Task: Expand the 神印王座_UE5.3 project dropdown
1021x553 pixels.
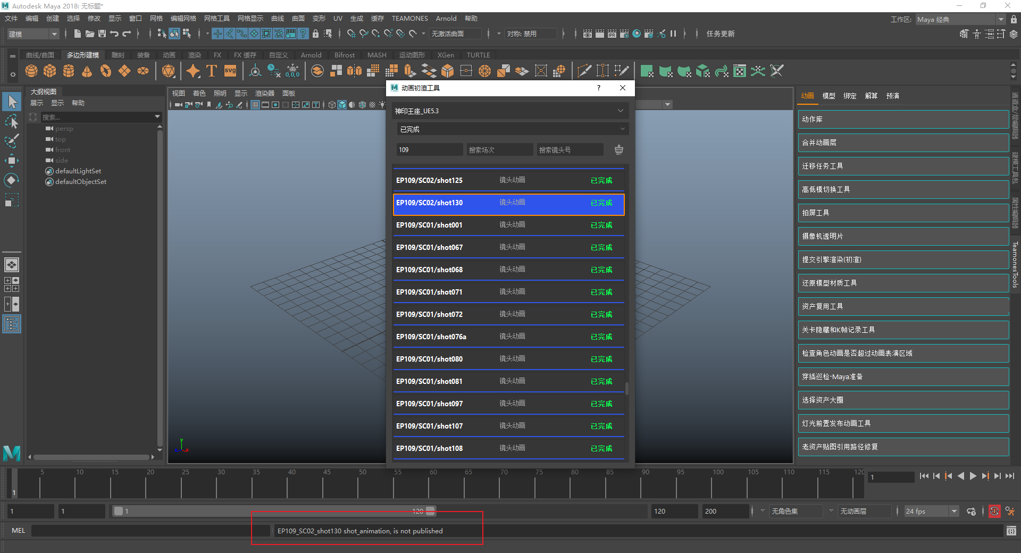Action: coord(509,111)
